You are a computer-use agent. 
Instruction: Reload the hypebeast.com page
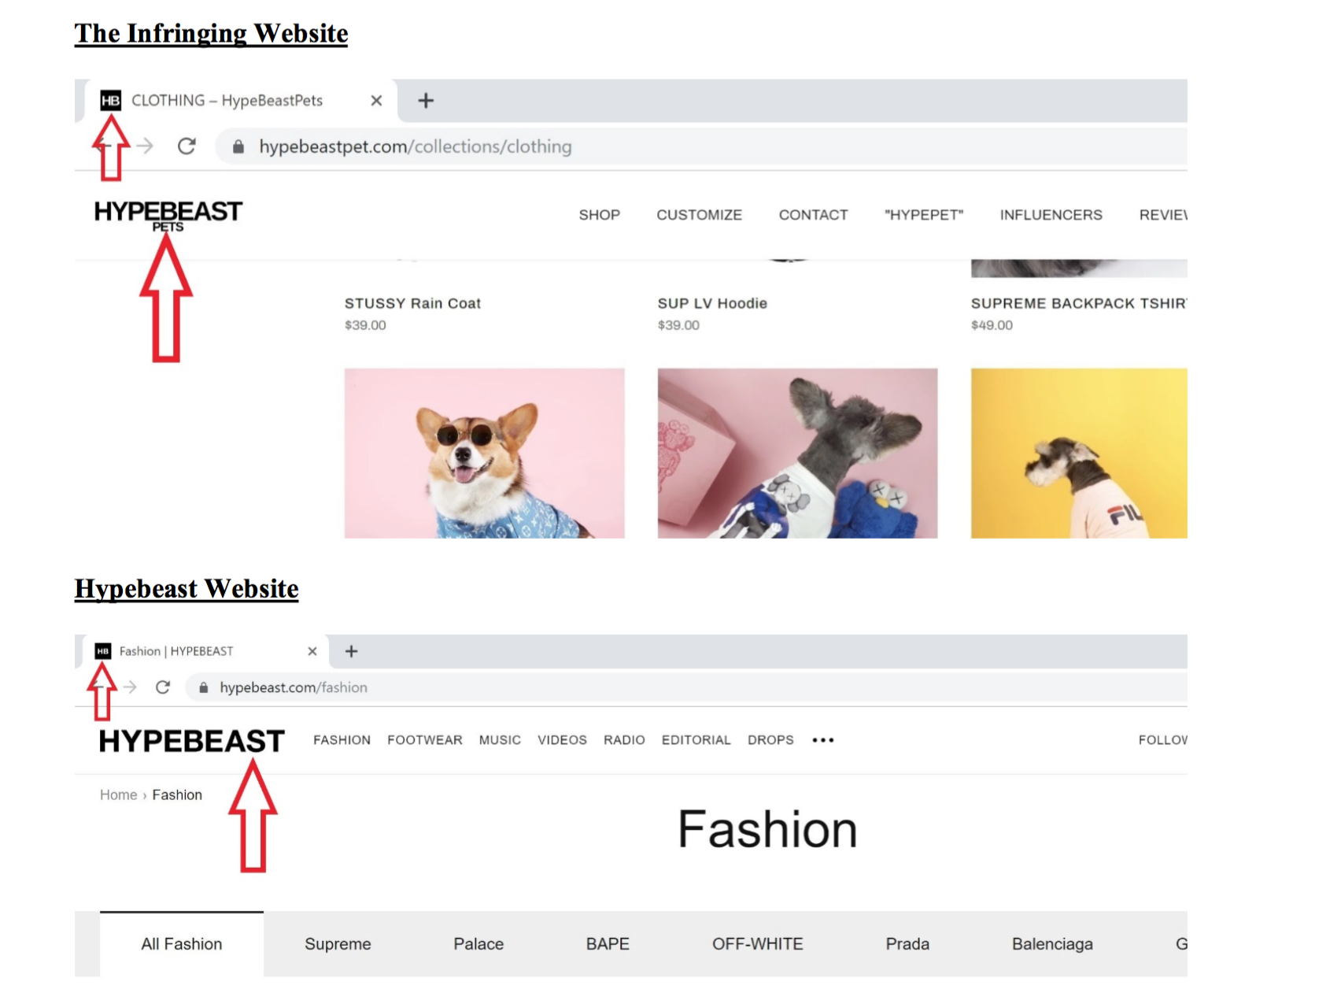coord(163,687)
